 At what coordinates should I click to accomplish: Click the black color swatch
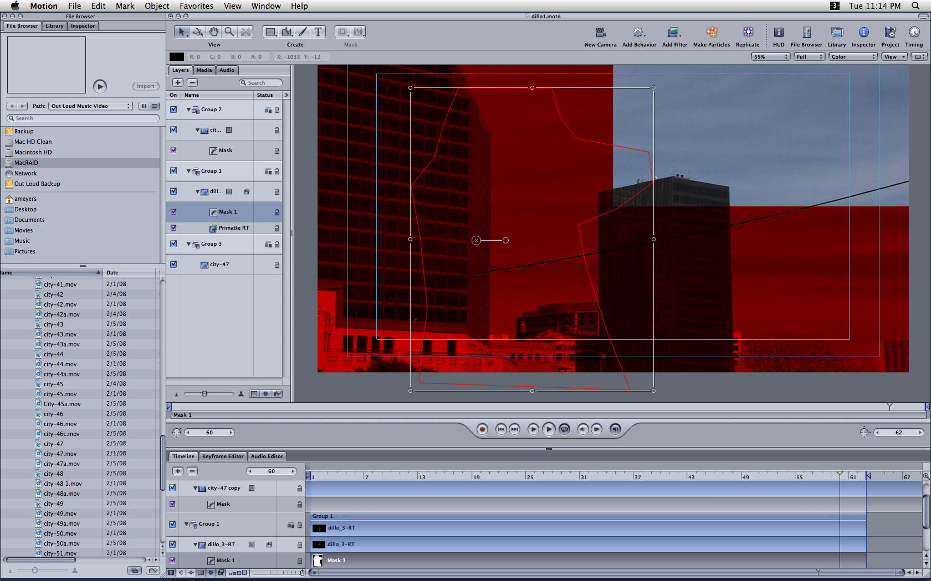coord(177,57)
